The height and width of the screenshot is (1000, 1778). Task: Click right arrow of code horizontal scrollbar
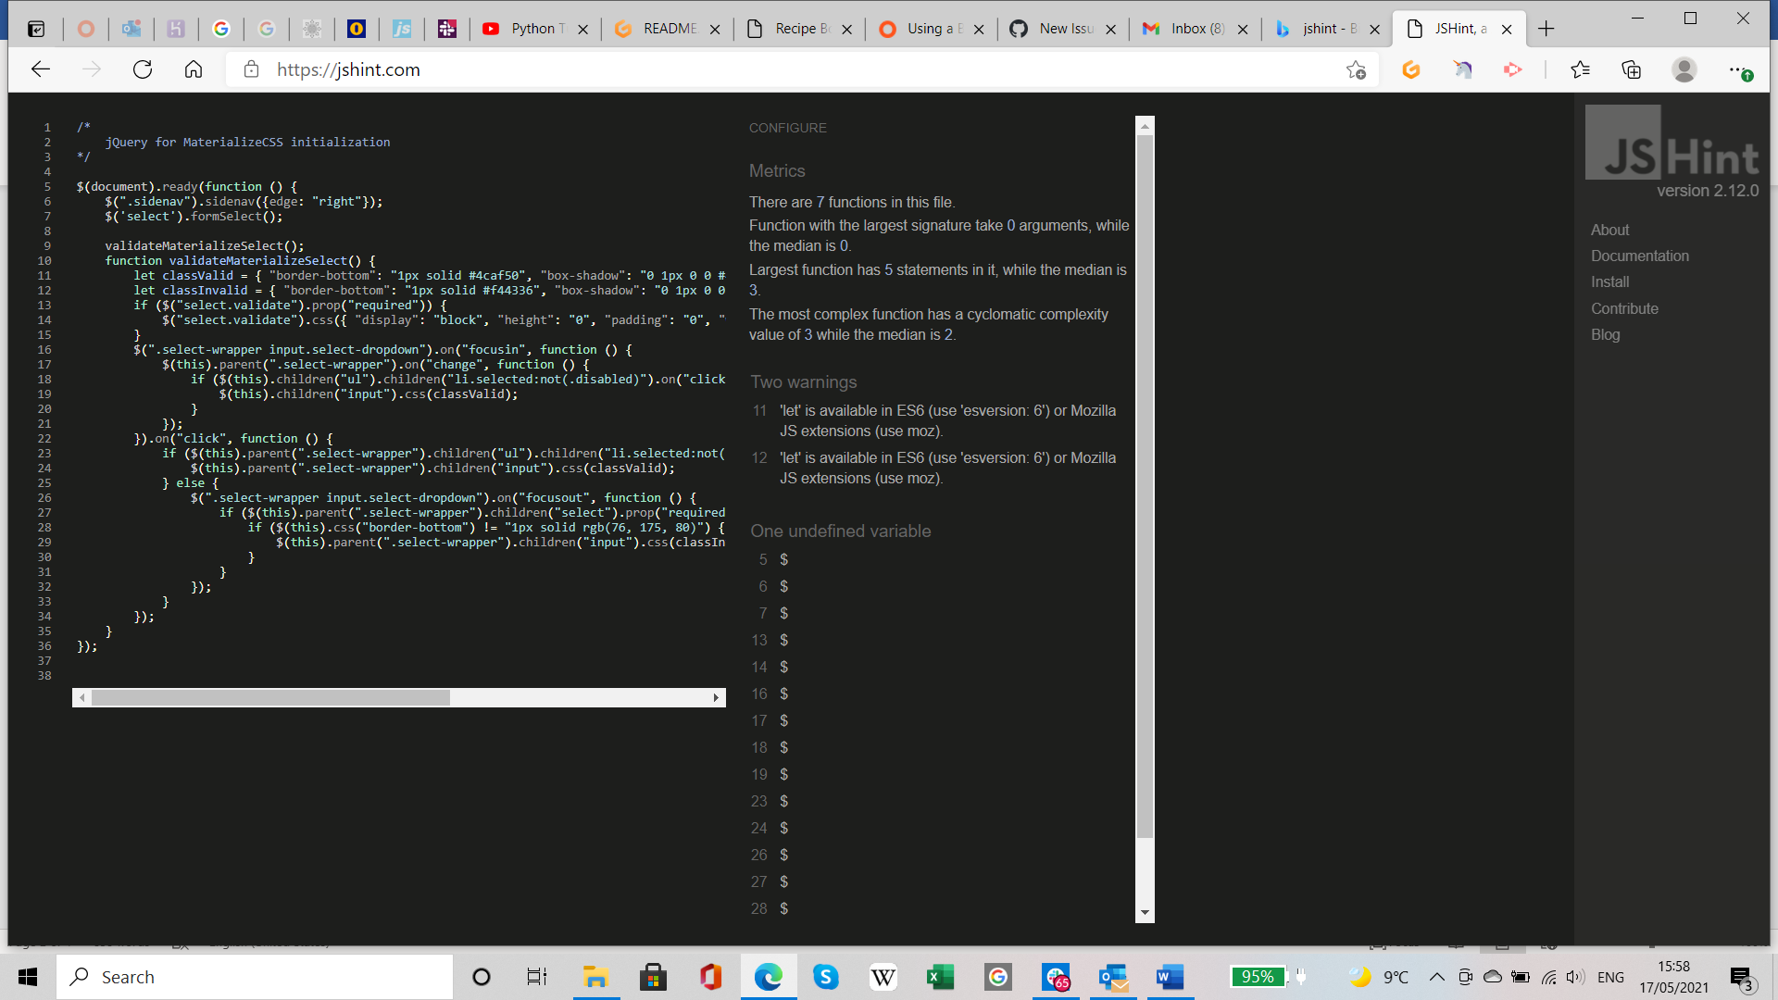[x=715, y=698]
